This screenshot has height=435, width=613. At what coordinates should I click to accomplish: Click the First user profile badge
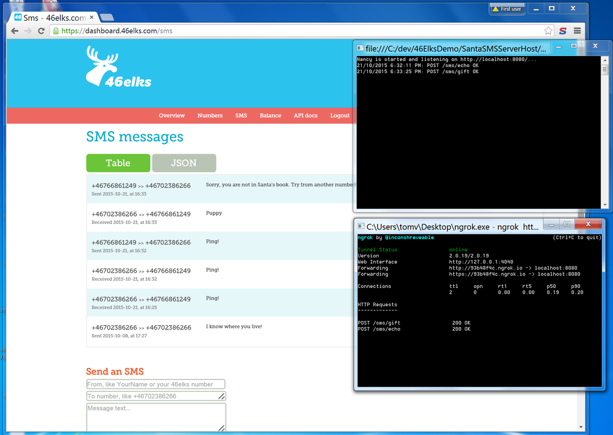(x=507, y=9)
